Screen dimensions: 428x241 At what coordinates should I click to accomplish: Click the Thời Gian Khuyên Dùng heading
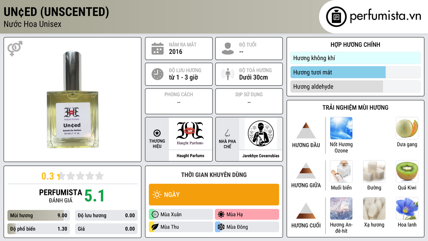pos(214,174)
